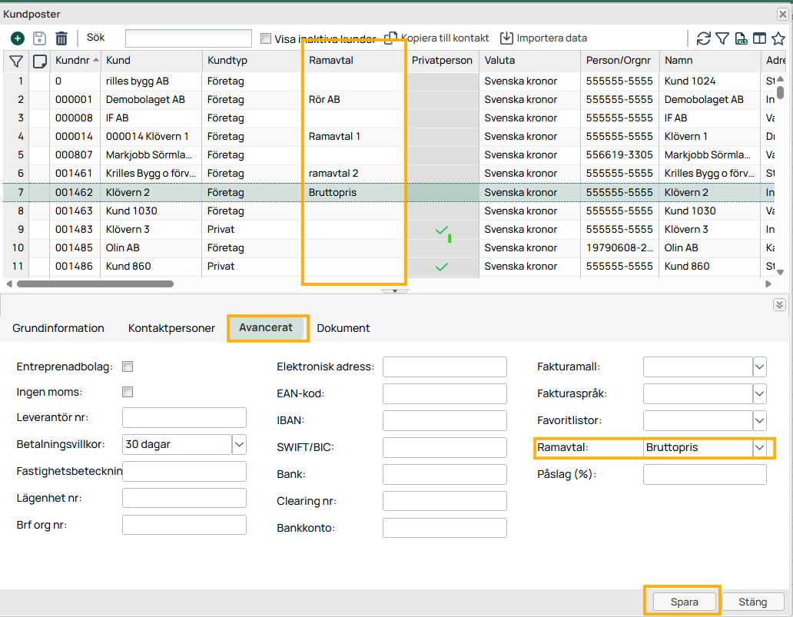Click the Ramavtal column header
793x617 pixels.
point(354,61)
